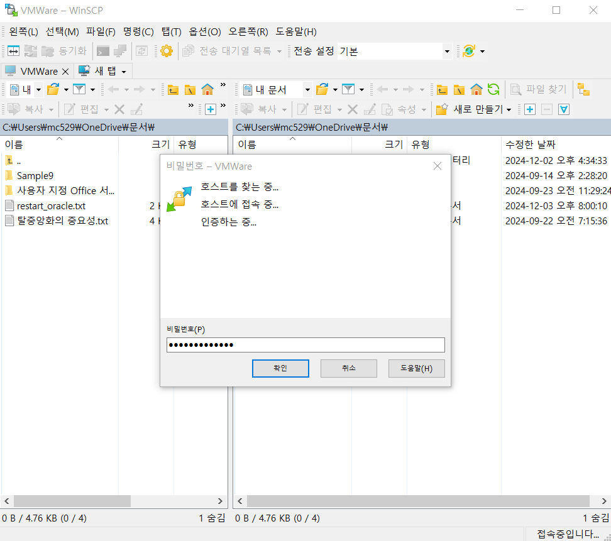This screenshot has height=541, width=611.
Task: Open right panel 편집 dropdown arrow
Action: 340,110
